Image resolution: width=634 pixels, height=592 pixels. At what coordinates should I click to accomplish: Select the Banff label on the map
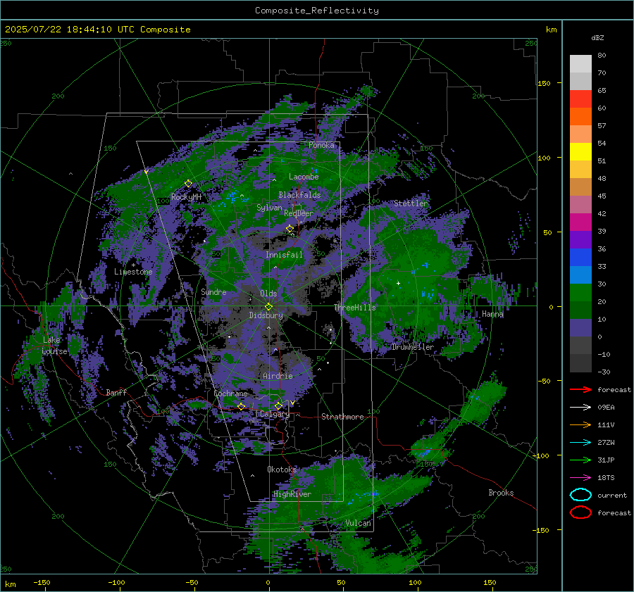click(x=116, y=392)
